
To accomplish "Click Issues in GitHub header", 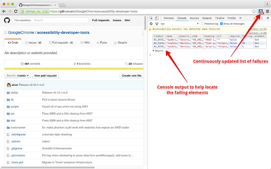I will pos(117,20).
